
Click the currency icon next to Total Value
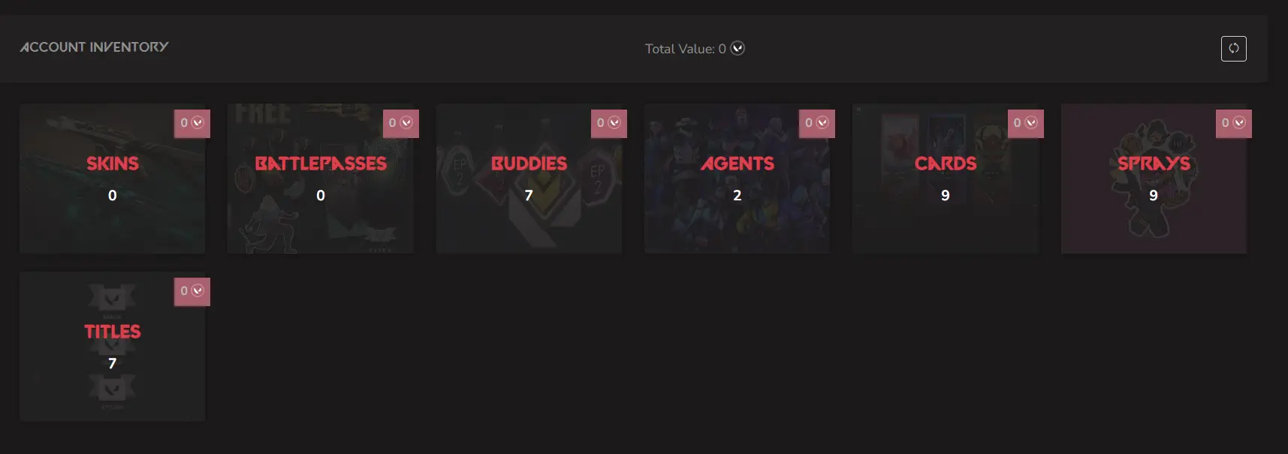pyautogui.click(x=738, y=48)
